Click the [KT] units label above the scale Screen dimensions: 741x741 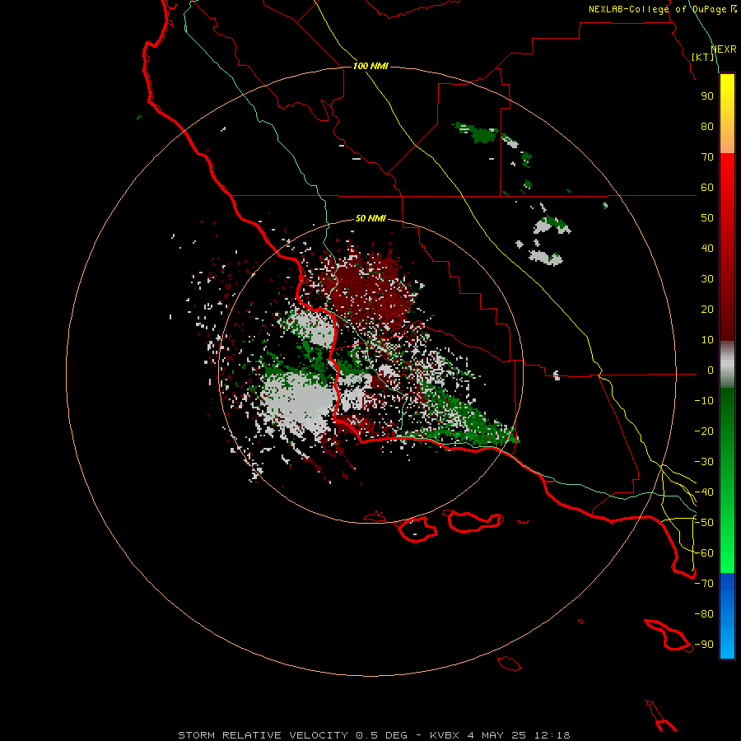(x=703, y=57)
